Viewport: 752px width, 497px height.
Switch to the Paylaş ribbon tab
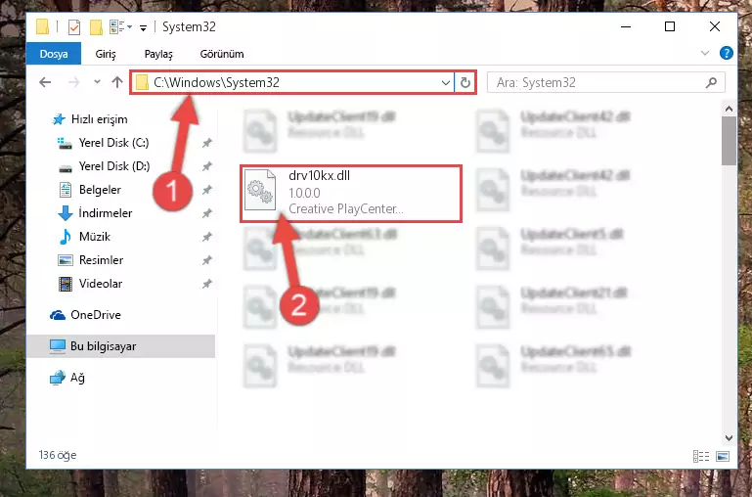[158, 54]
